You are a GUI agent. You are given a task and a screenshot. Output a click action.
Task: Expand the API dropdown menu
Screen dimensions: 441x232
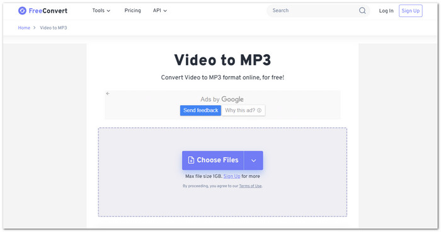coord(160,11)
